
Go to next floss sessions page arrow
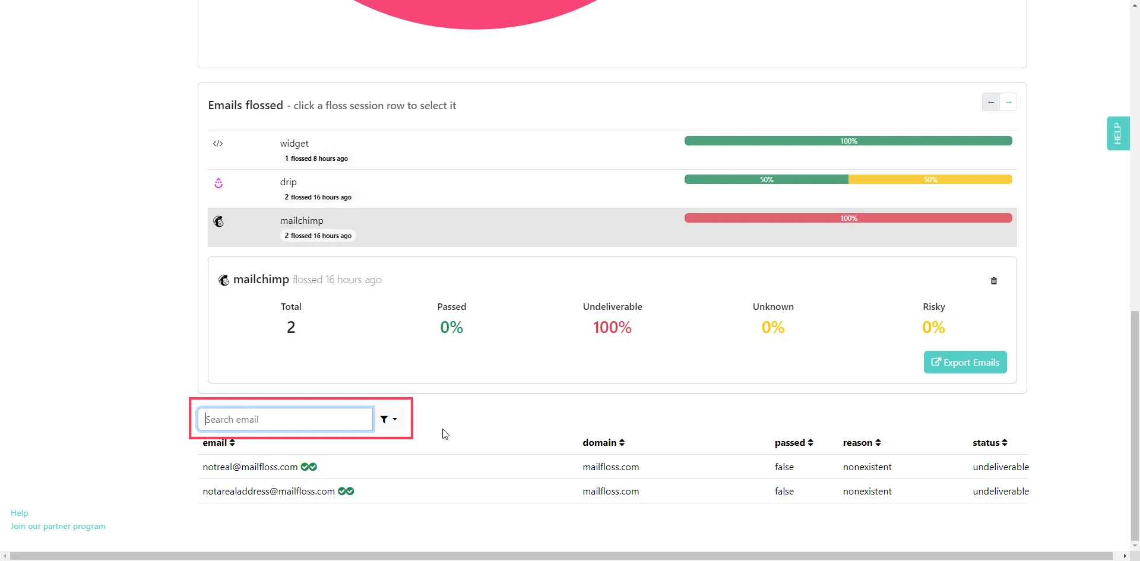click(1008, 102)
